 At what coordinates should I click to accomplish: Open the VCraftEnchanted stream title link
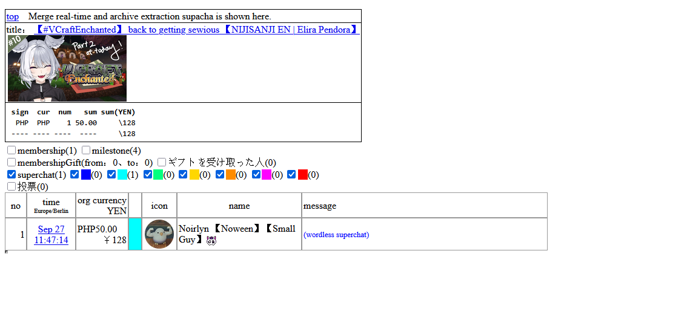(x=197, y=30)
